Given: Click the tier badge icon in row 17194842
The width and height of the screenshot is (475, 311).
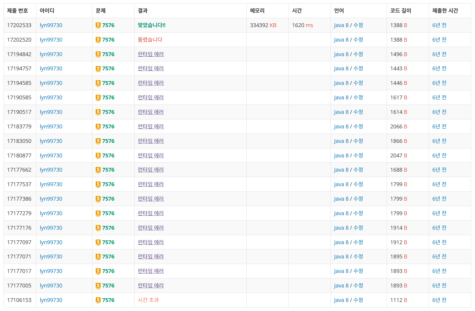Looking at the screenshot, I should click(x=98, y=54).
